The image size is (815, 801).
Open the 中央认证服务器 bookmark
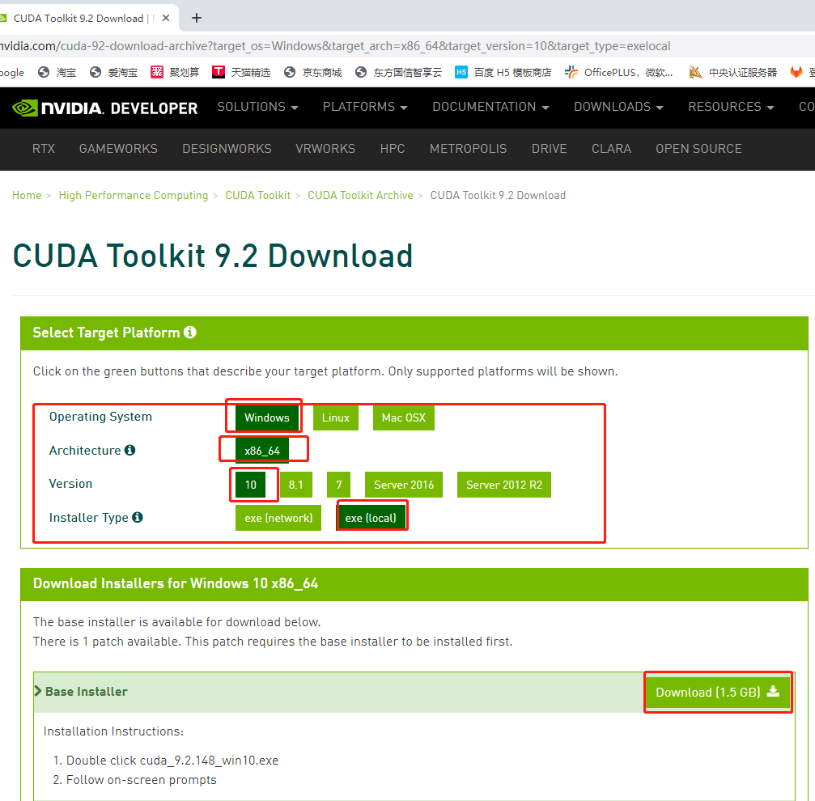(733, 72)
